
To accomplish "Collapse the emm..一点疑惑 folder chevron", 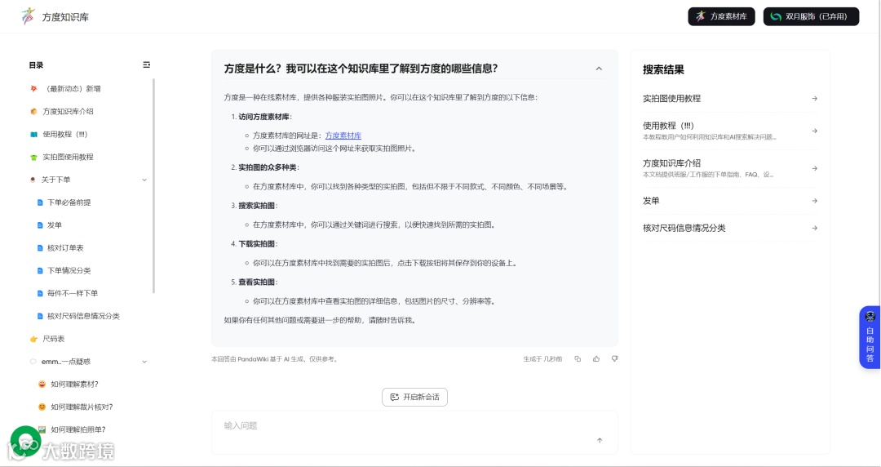I will tap(144, 361).
